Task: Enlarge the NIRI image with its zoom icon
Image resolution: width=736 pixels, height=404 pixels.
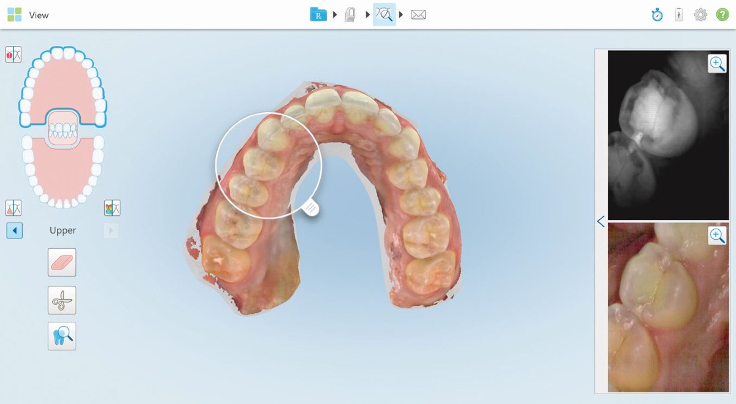Action: click(x=717, y=63)
